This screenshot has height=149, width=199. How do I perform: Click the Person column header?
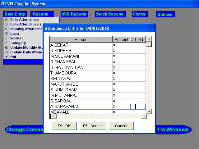point(81,39)
